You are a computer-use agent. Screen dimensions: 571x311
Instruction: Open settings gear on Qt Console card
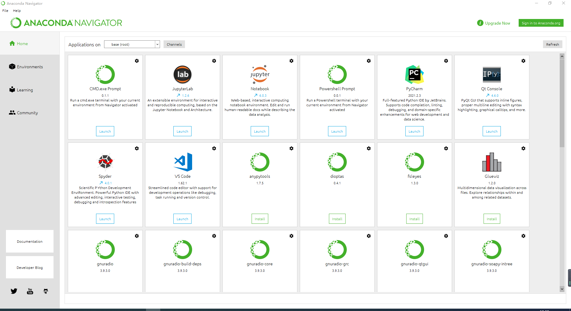click(523, 61)
